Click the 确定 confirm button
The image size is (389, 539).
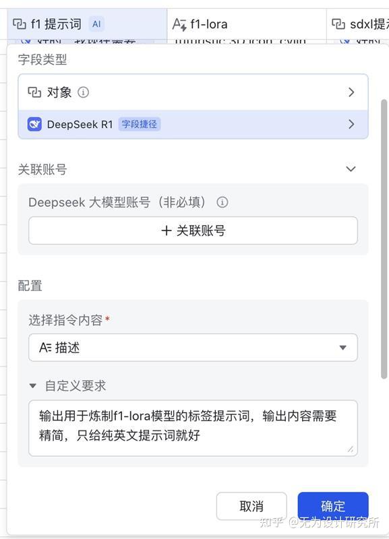point(334,506)
